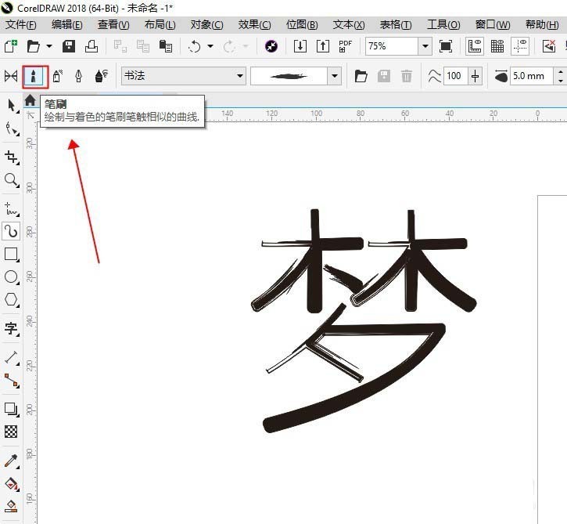The width and height of the screenshot is (567, 524).
Task: Switch to the Sprayer artistic media mode
Action: (x=57, y=76)
